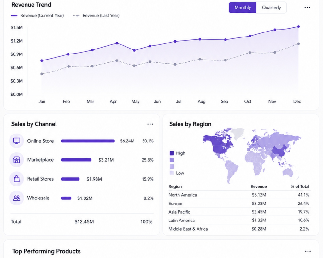Click the Retail Stores shopping bag icon
The image size is (323, 258).
click(17, 179)
